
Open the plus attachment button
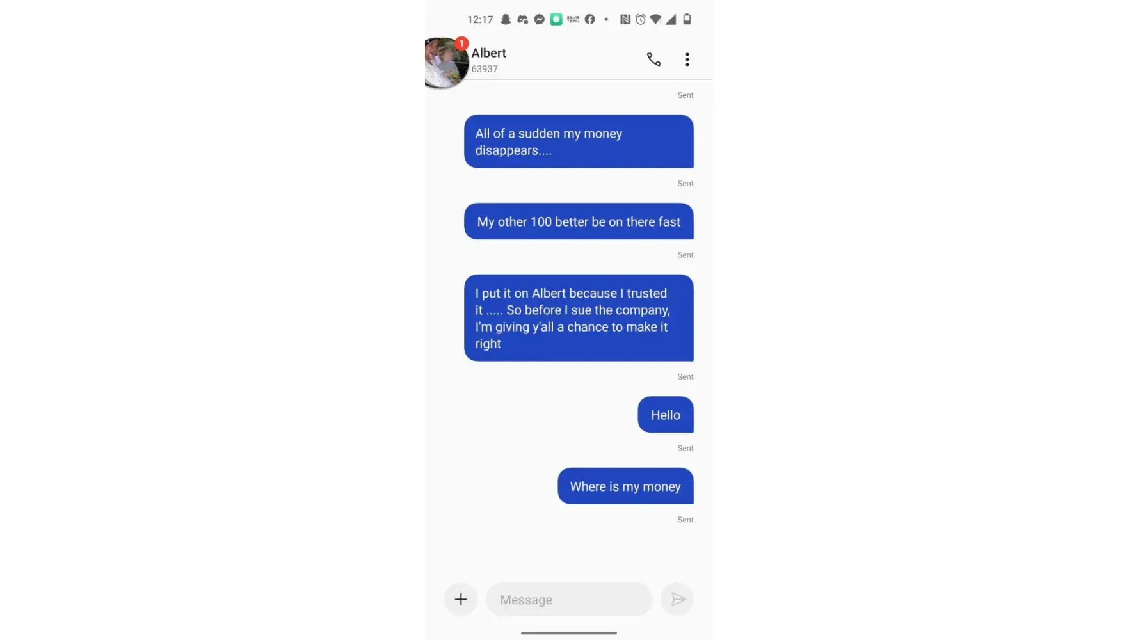click(461, 600)
